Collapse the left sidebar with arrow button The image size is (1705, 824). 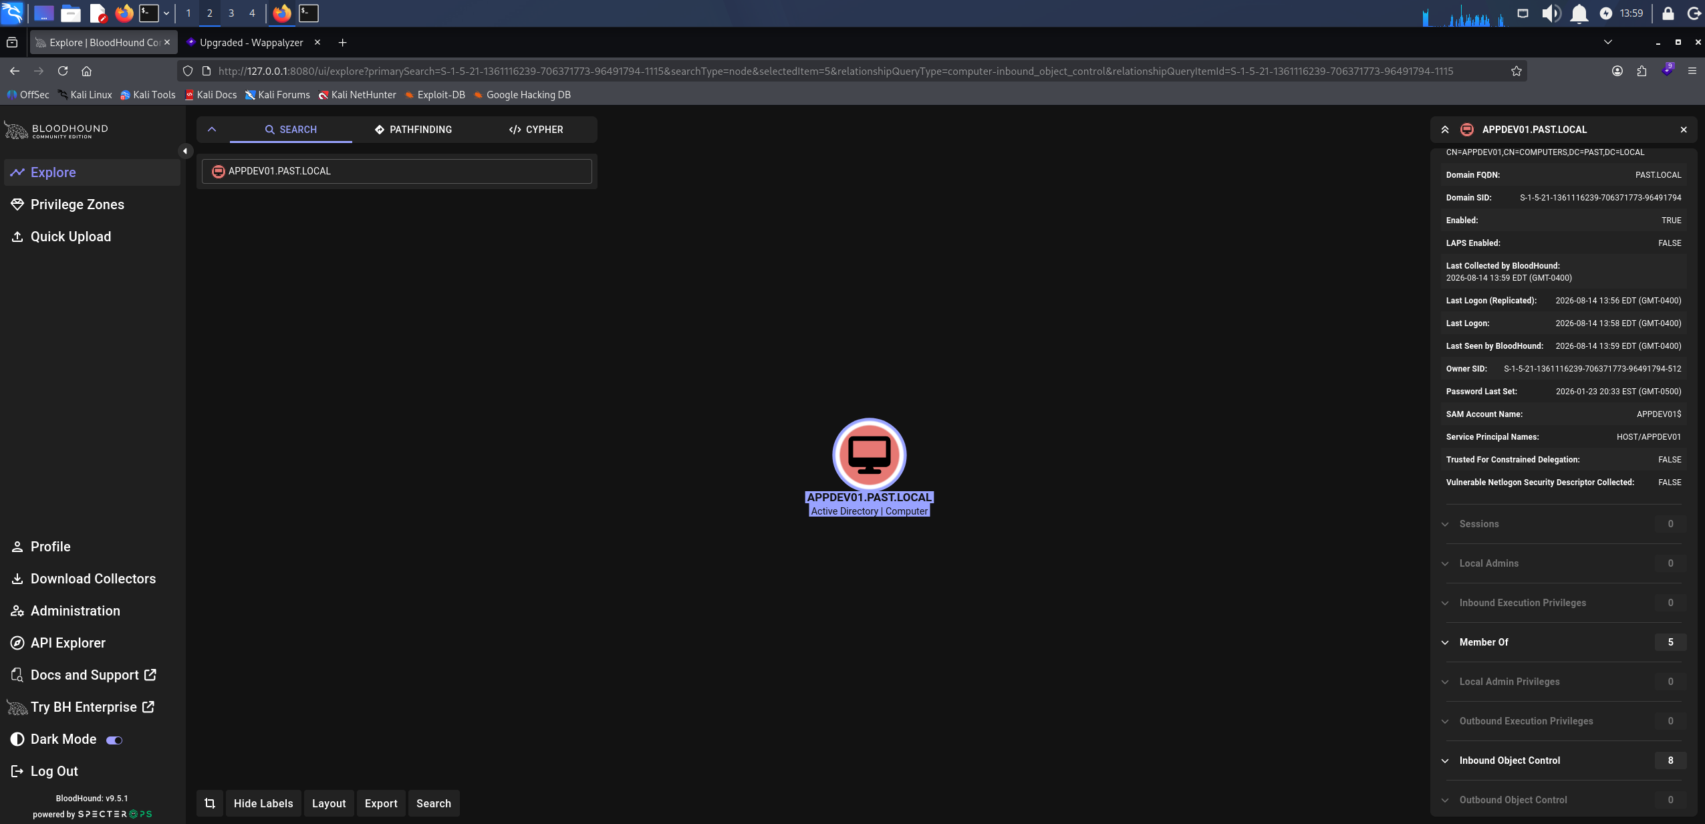point(185,151)
